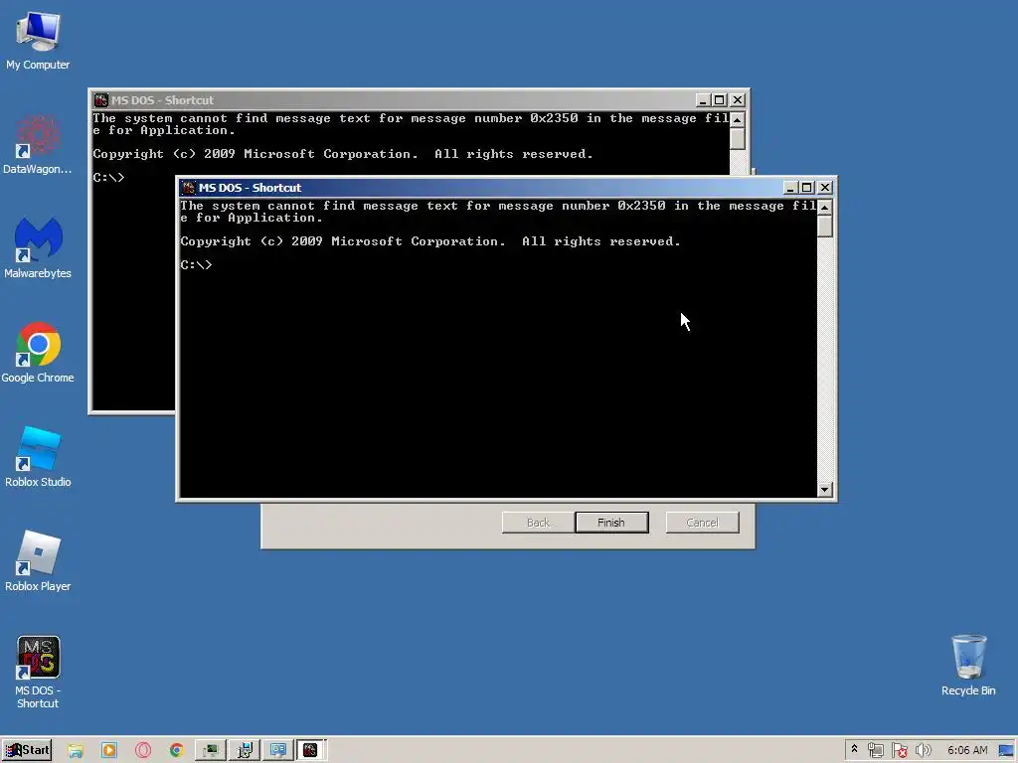Select the MS DOS - Shortcut desktop icon

(38, 673)
